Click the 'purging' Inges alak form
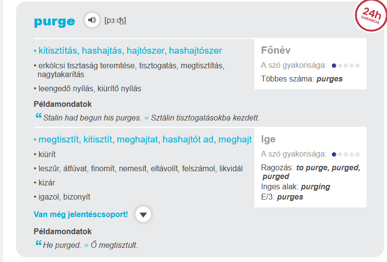 (315, 186)
